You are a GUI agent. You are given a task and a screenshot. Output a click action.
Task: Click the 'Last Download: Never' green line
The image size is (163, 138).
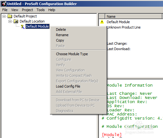(132, 98)
